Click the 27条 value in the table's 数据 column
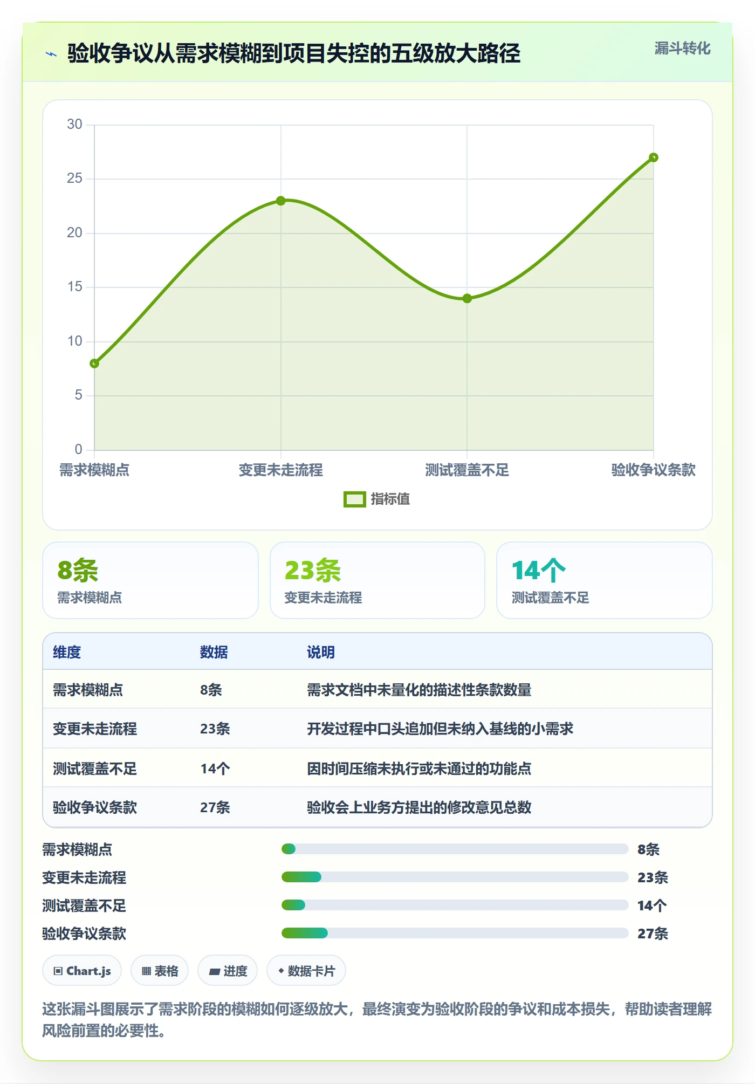 click(x=215, y=807)
